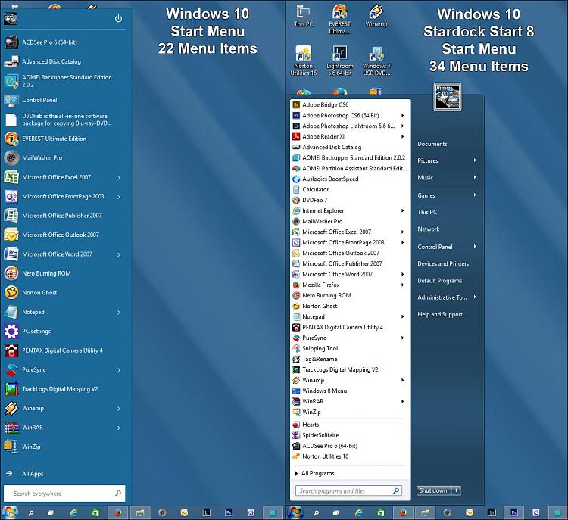Open Games in Start8 right pane
The image size is (568, 520).
click(426, 195)
